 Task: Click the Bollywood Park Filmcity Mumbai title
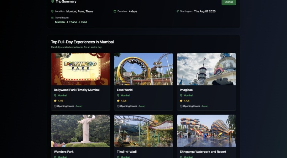[77, 90]
